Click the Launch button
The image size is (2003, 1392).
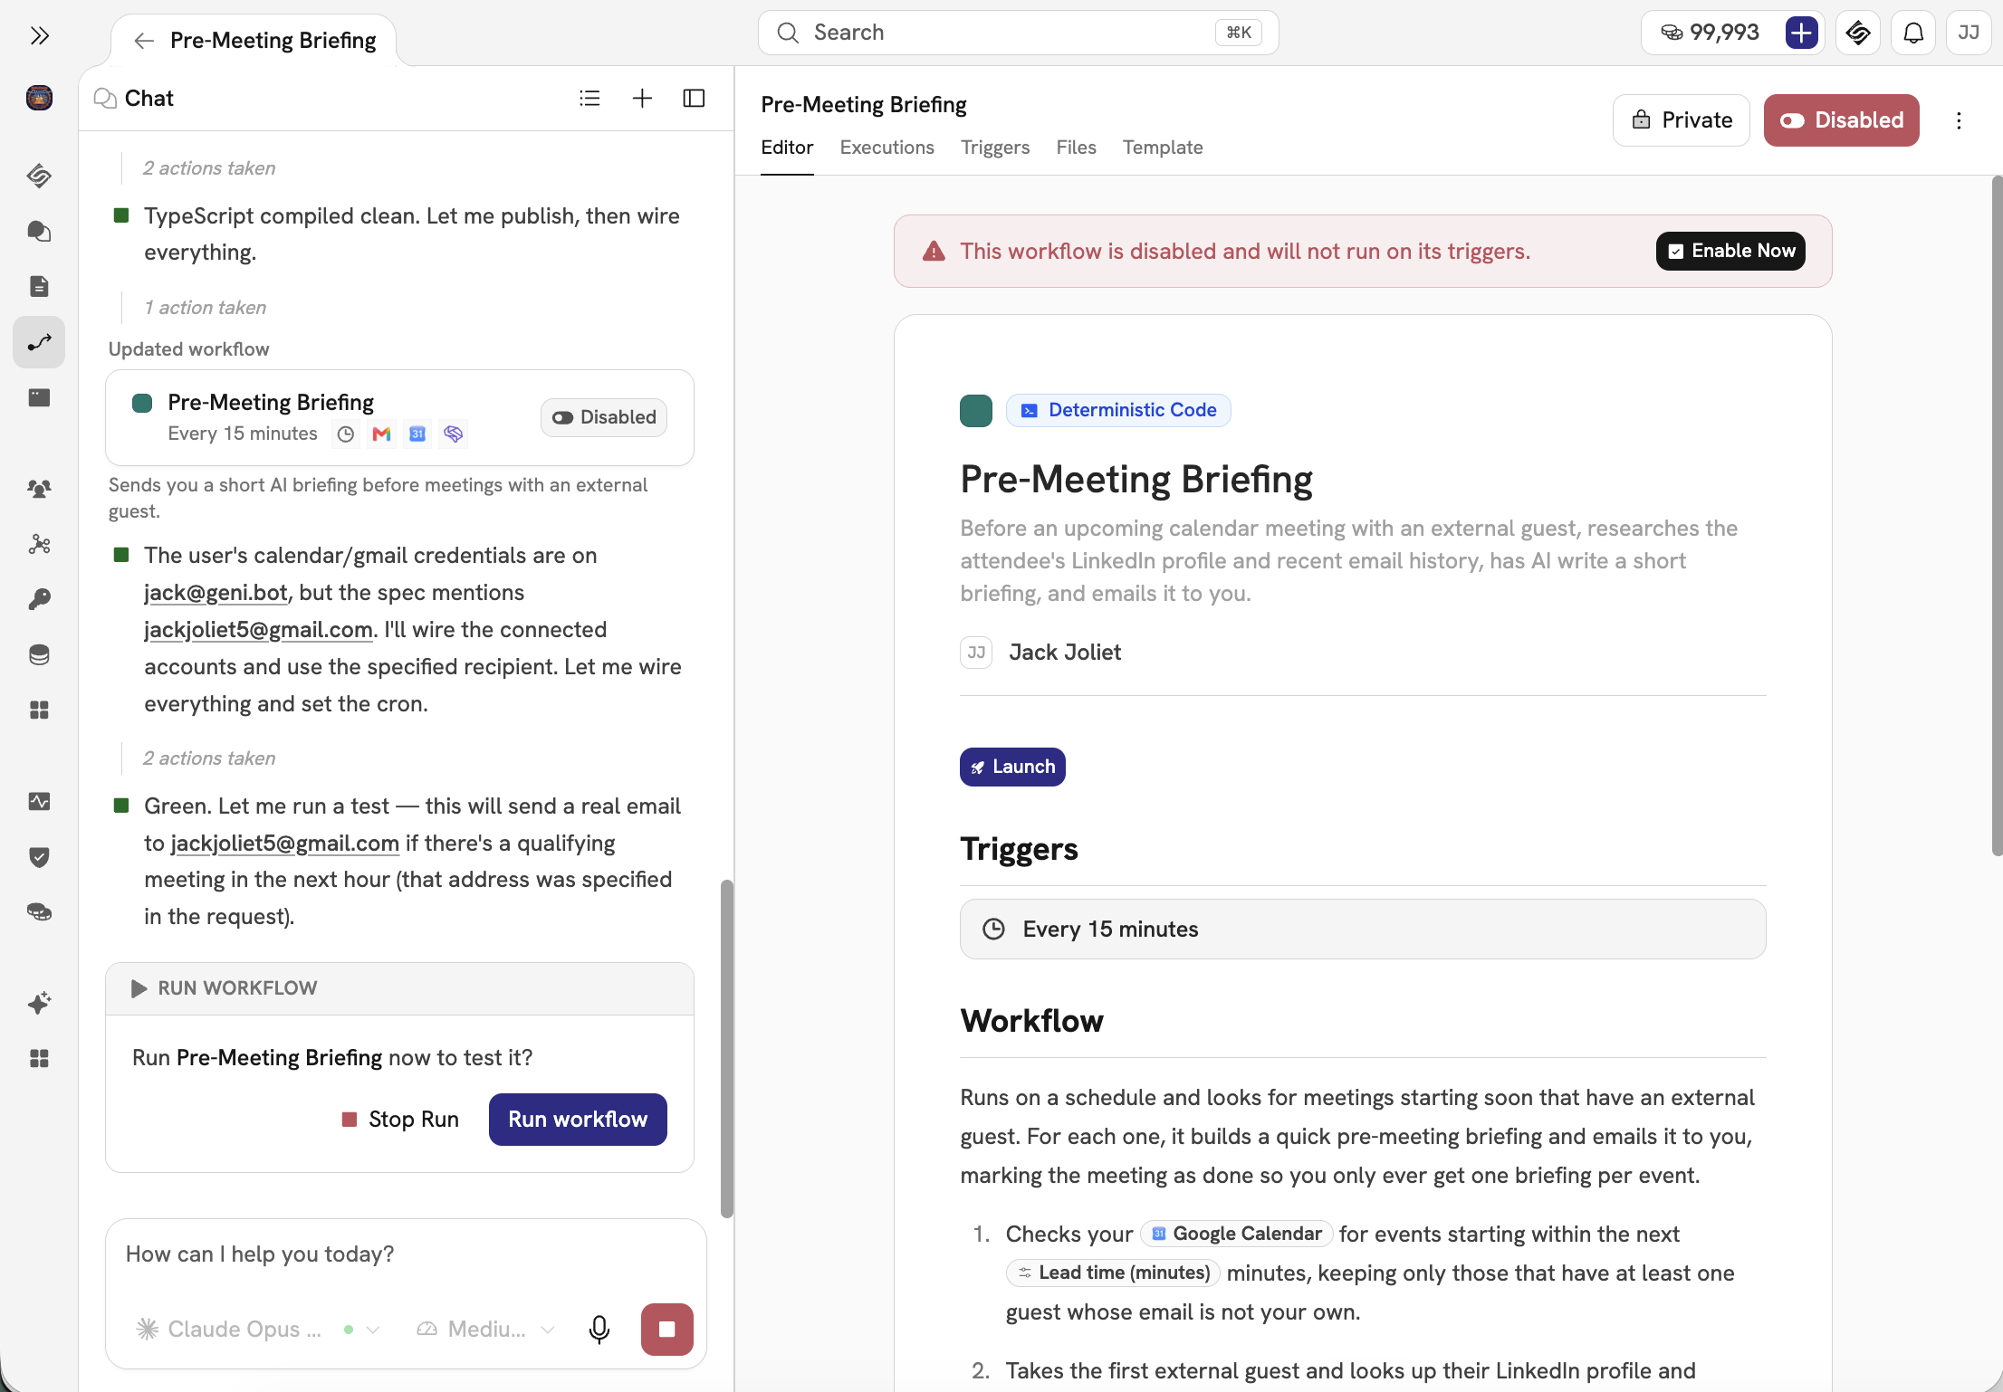tap(1012, 767)
